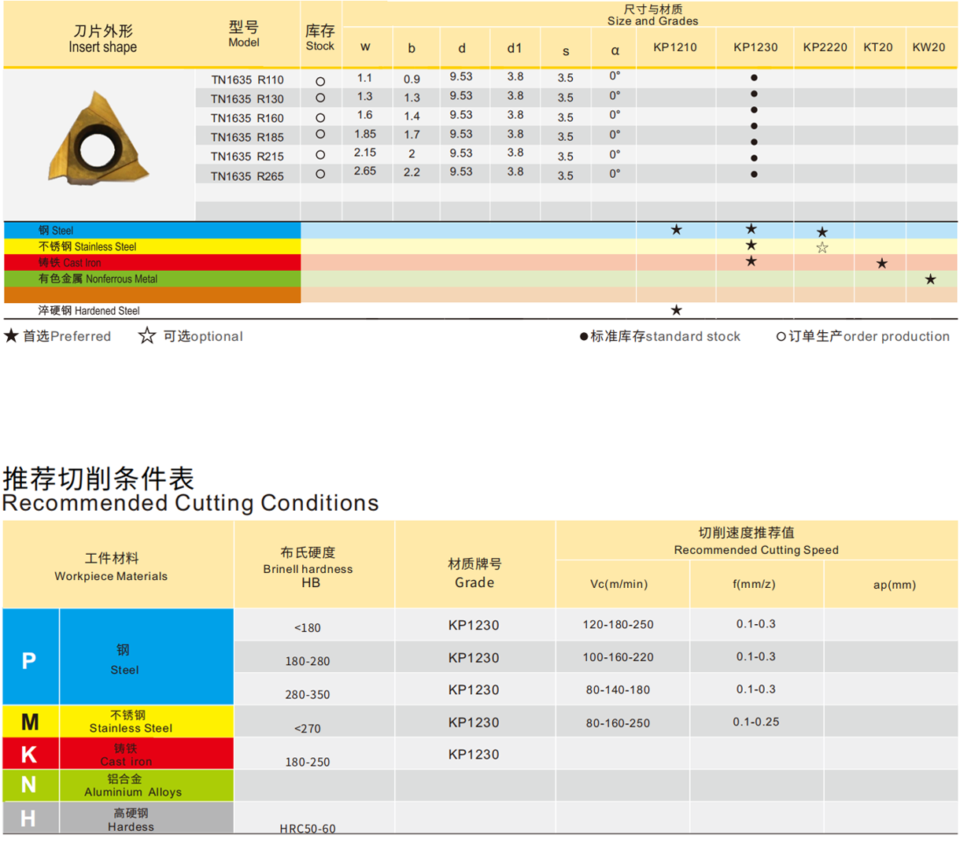Select the star under KT20 for Cast Iron
This screenshot has width=960, height=850.
(881, 262)
